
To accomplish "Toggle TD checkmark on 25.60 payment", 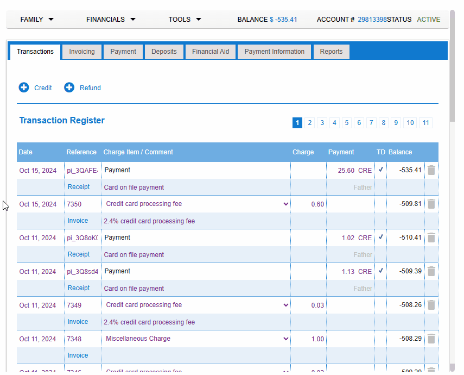I will point(381,170).
